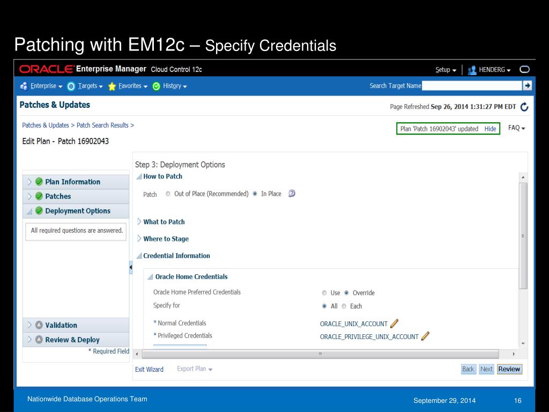The height and width of the screenshot is (412, 549).
Task: Click the vertical scrollbar thumb
Action: (x=523, y=236)
